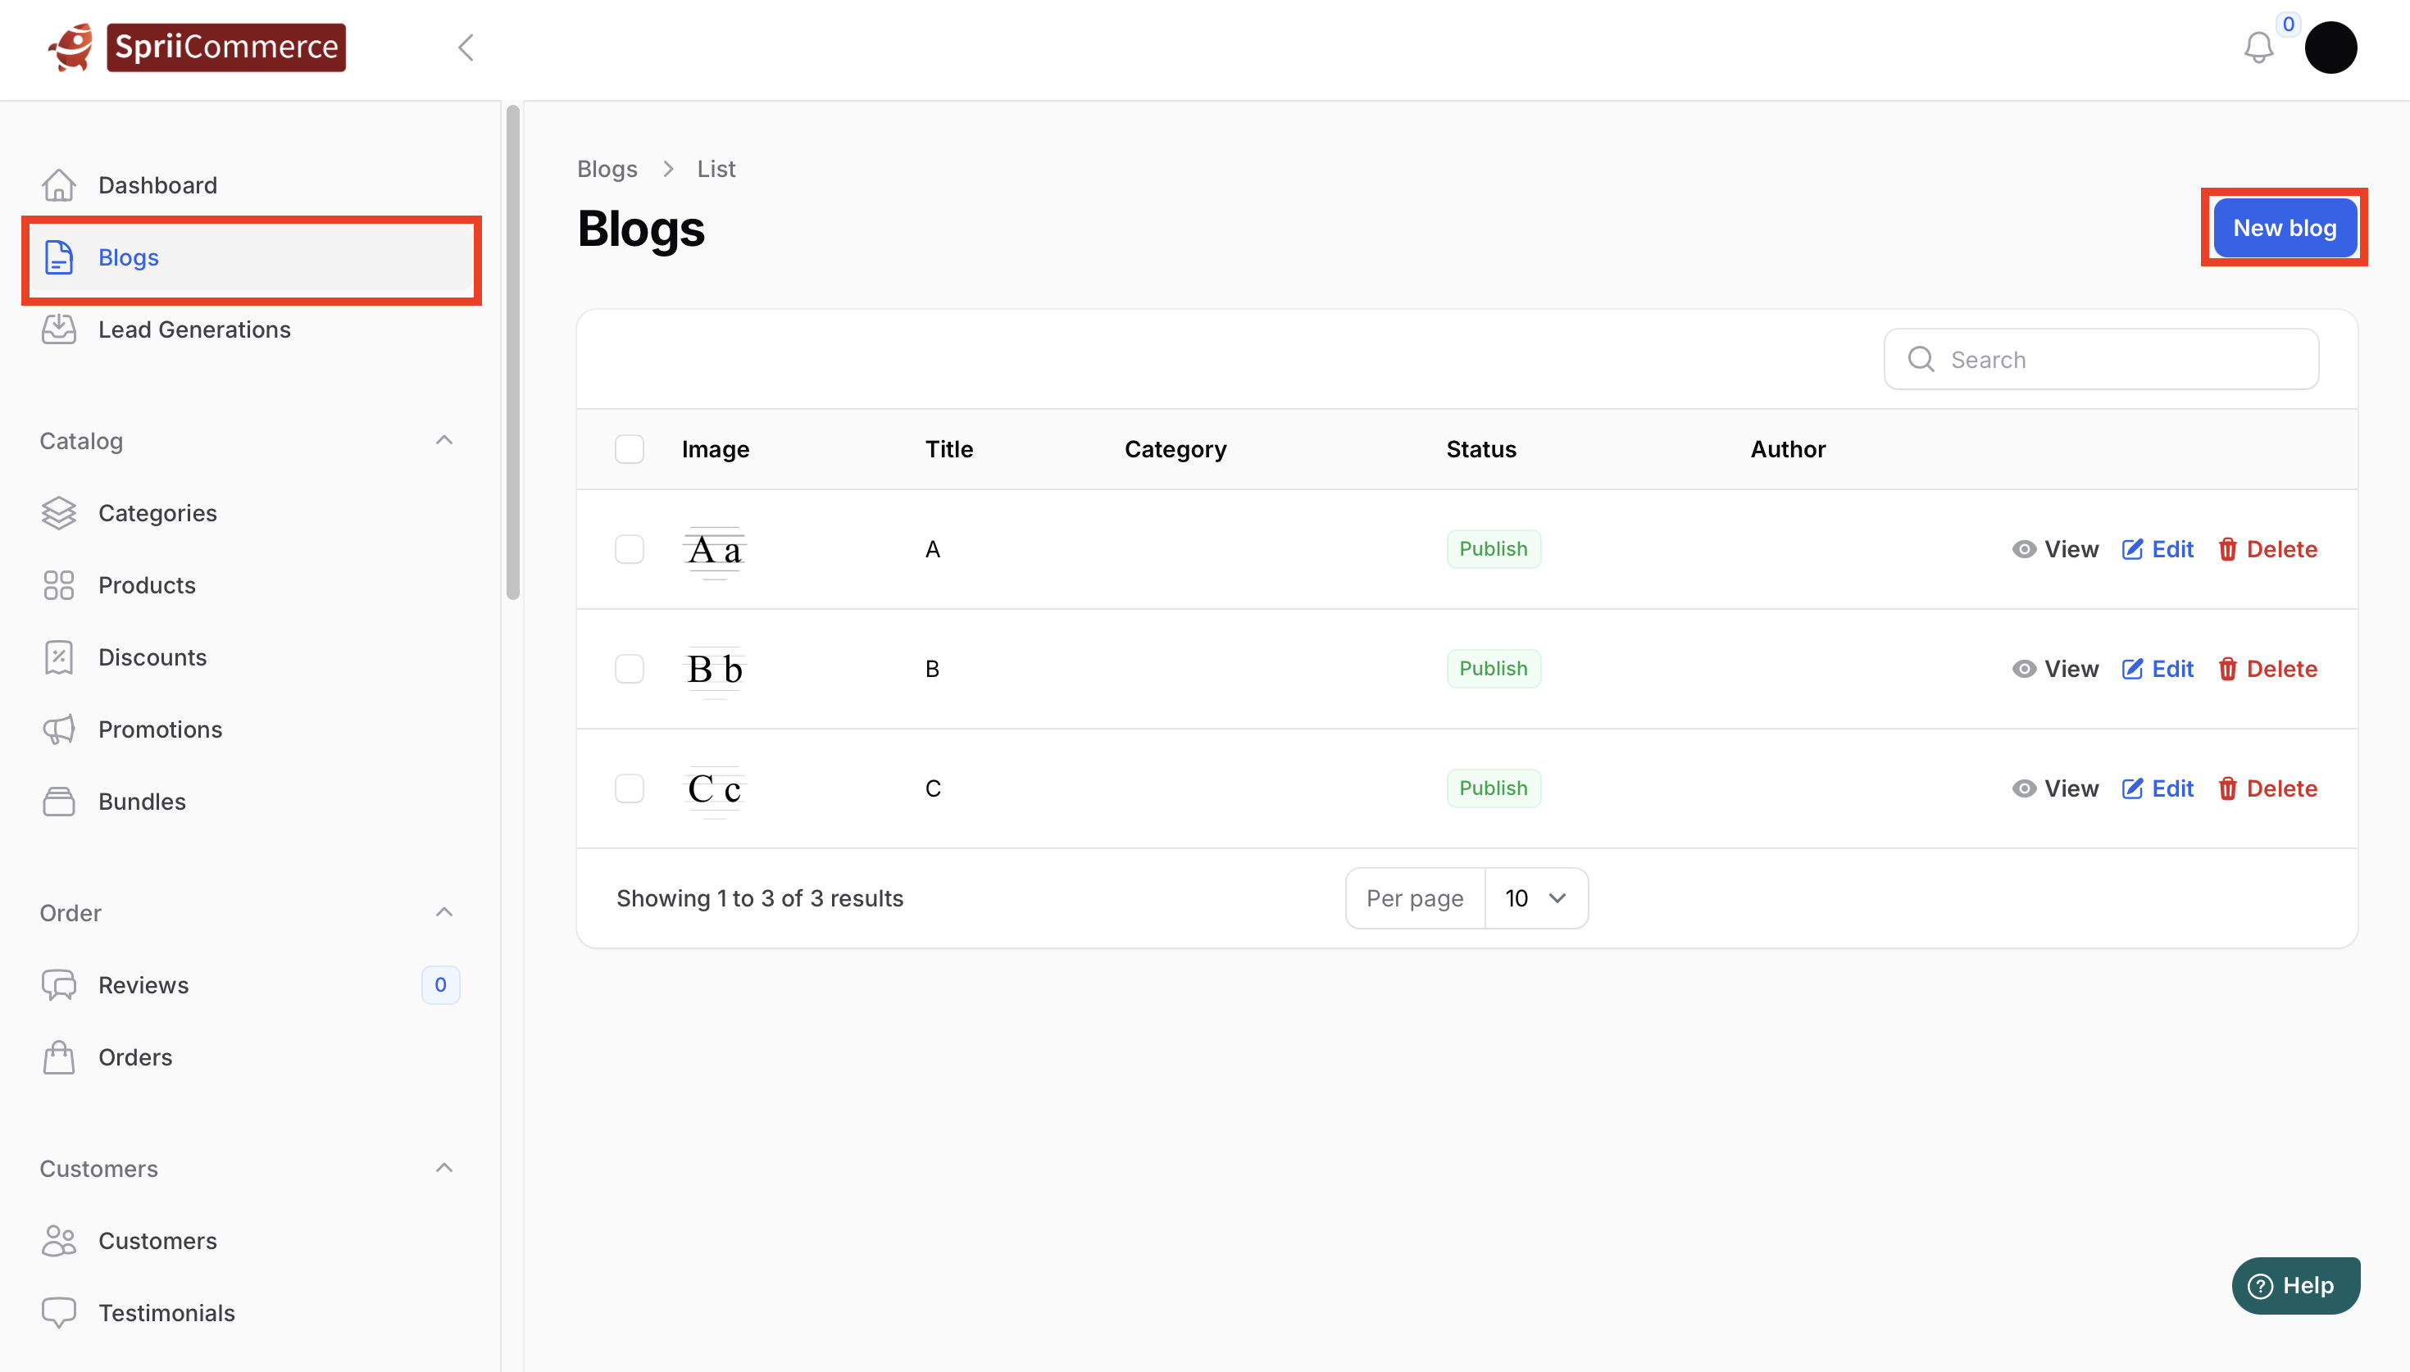This screenshot has height=1372, width=2410.
Task: Open the Reviews menu item
Action: click(x=143, y=984)
